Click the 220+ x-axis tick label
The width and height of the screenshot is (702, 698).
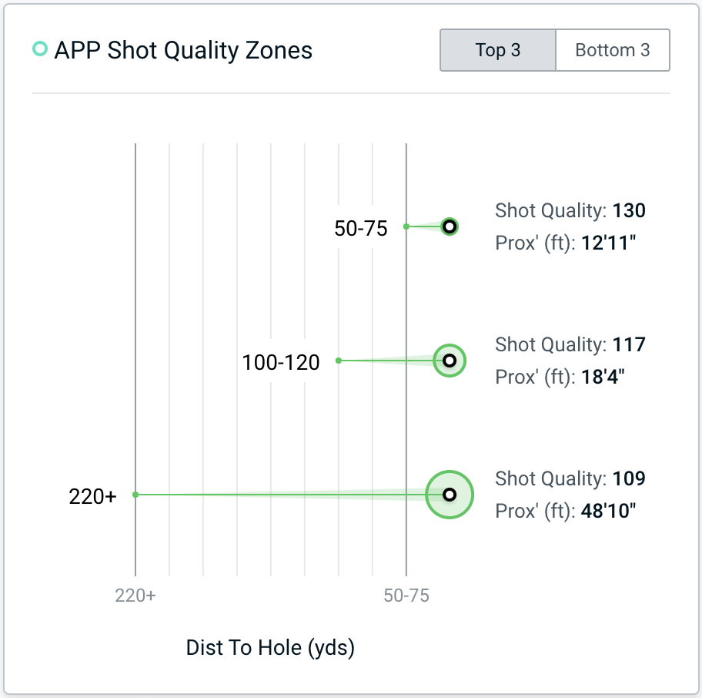[x=135, y=596]
